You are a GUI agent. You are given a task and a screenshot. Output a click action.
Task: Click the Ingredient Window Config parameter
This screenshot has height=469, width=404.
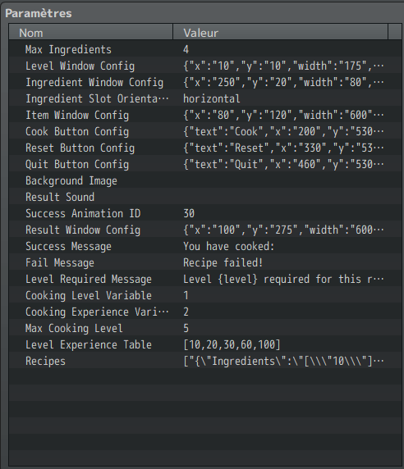point(205,83)
